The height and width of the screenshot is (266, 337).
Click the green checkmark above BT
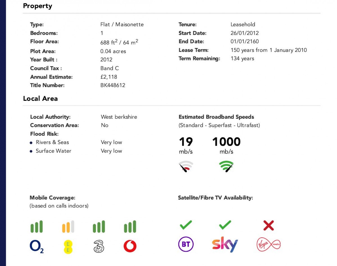186,225
